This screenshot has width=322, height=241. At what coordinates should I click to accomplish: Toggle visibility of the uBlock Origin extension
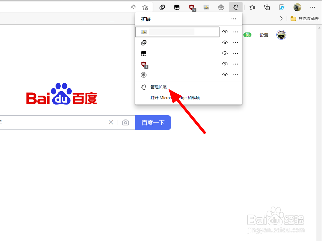coord(225,64)
